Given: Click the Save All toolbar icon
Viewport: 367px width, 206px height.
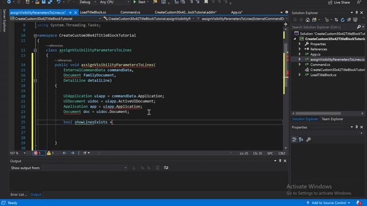Looking at the screenshot, I should (50, 2).
